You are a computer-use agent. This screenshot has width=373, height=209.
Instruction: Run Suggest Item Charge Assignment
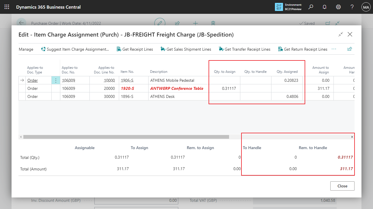tap(75, 49)
